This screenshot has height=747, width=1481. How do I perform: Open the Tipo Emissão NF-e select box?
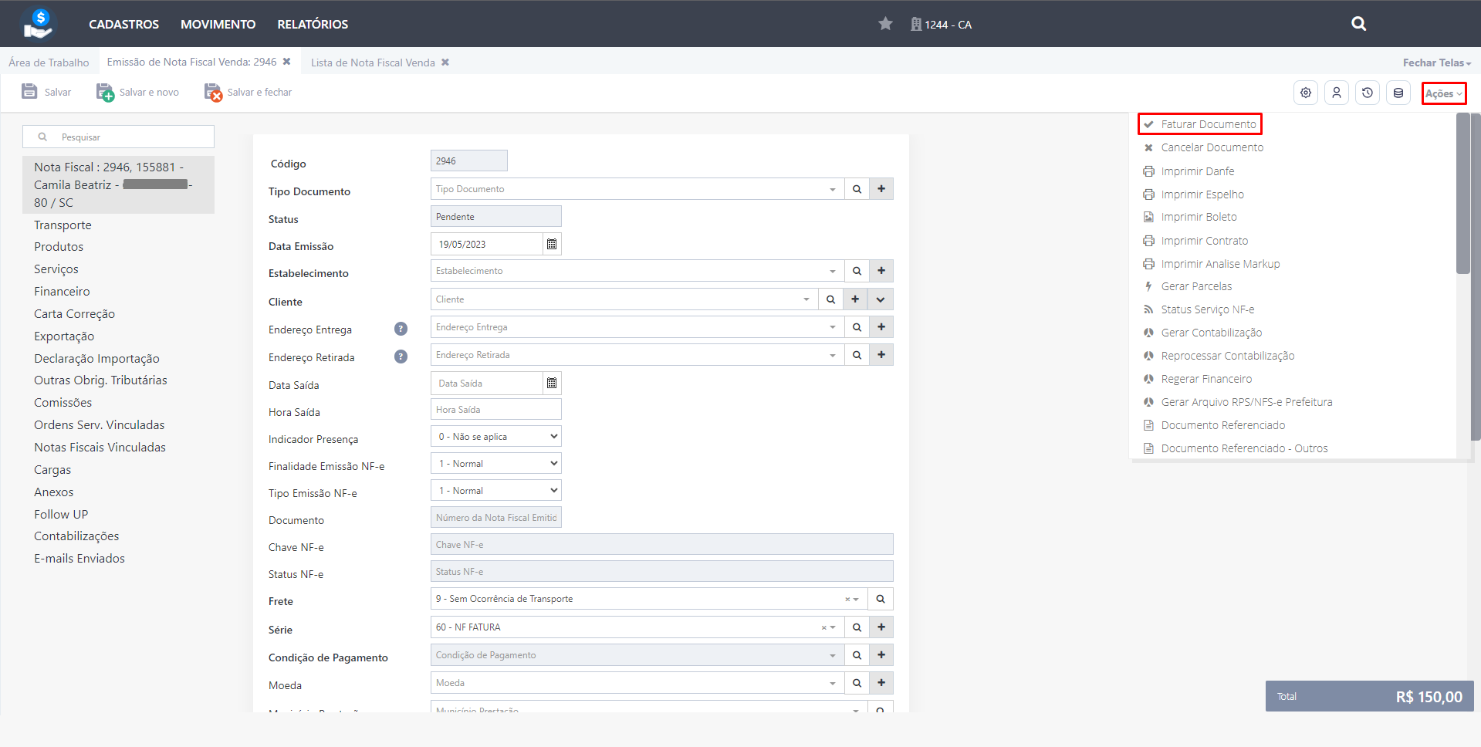496,491
